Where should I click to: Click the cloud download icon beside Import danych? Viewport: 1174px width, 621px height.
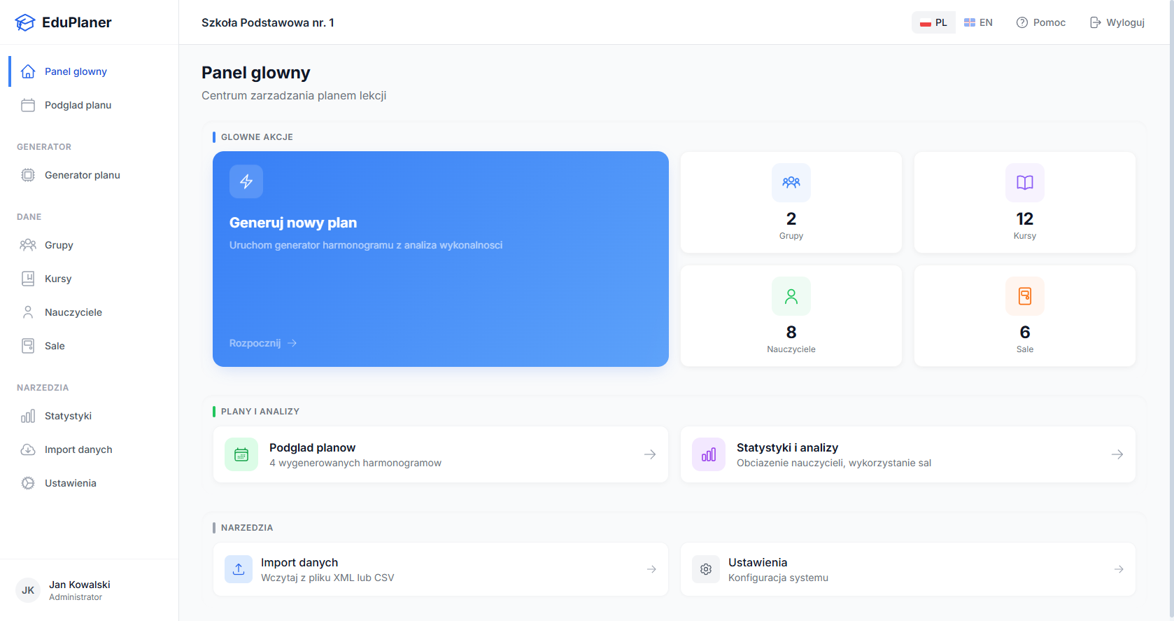click(x=28, y=449)
